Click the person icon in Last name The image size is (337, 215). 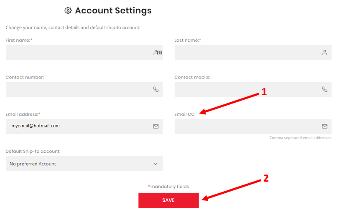[x=324, y=52]
